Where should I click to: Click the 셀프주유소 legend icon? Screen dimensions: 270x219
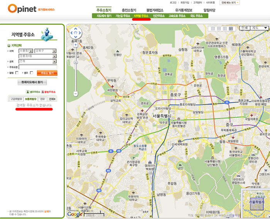point(27,92)
